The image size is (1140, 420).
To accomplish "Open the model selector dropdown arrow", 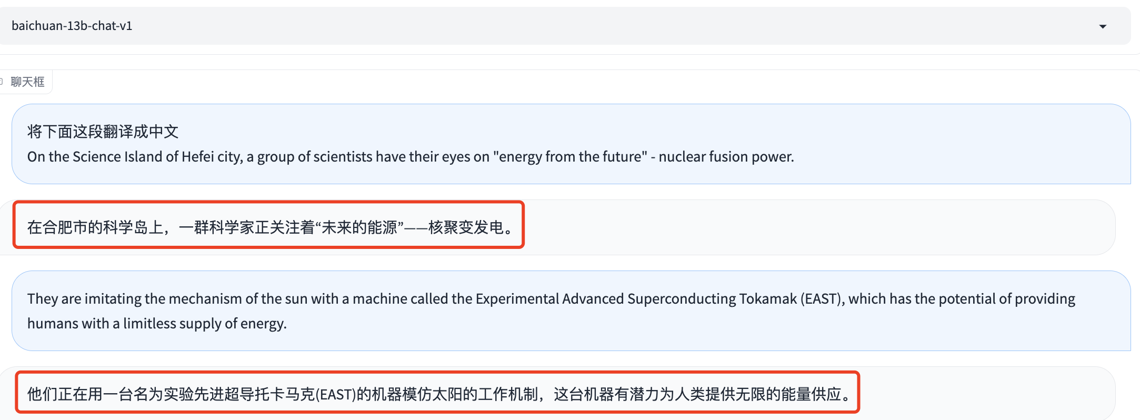I will [1103, 26].
